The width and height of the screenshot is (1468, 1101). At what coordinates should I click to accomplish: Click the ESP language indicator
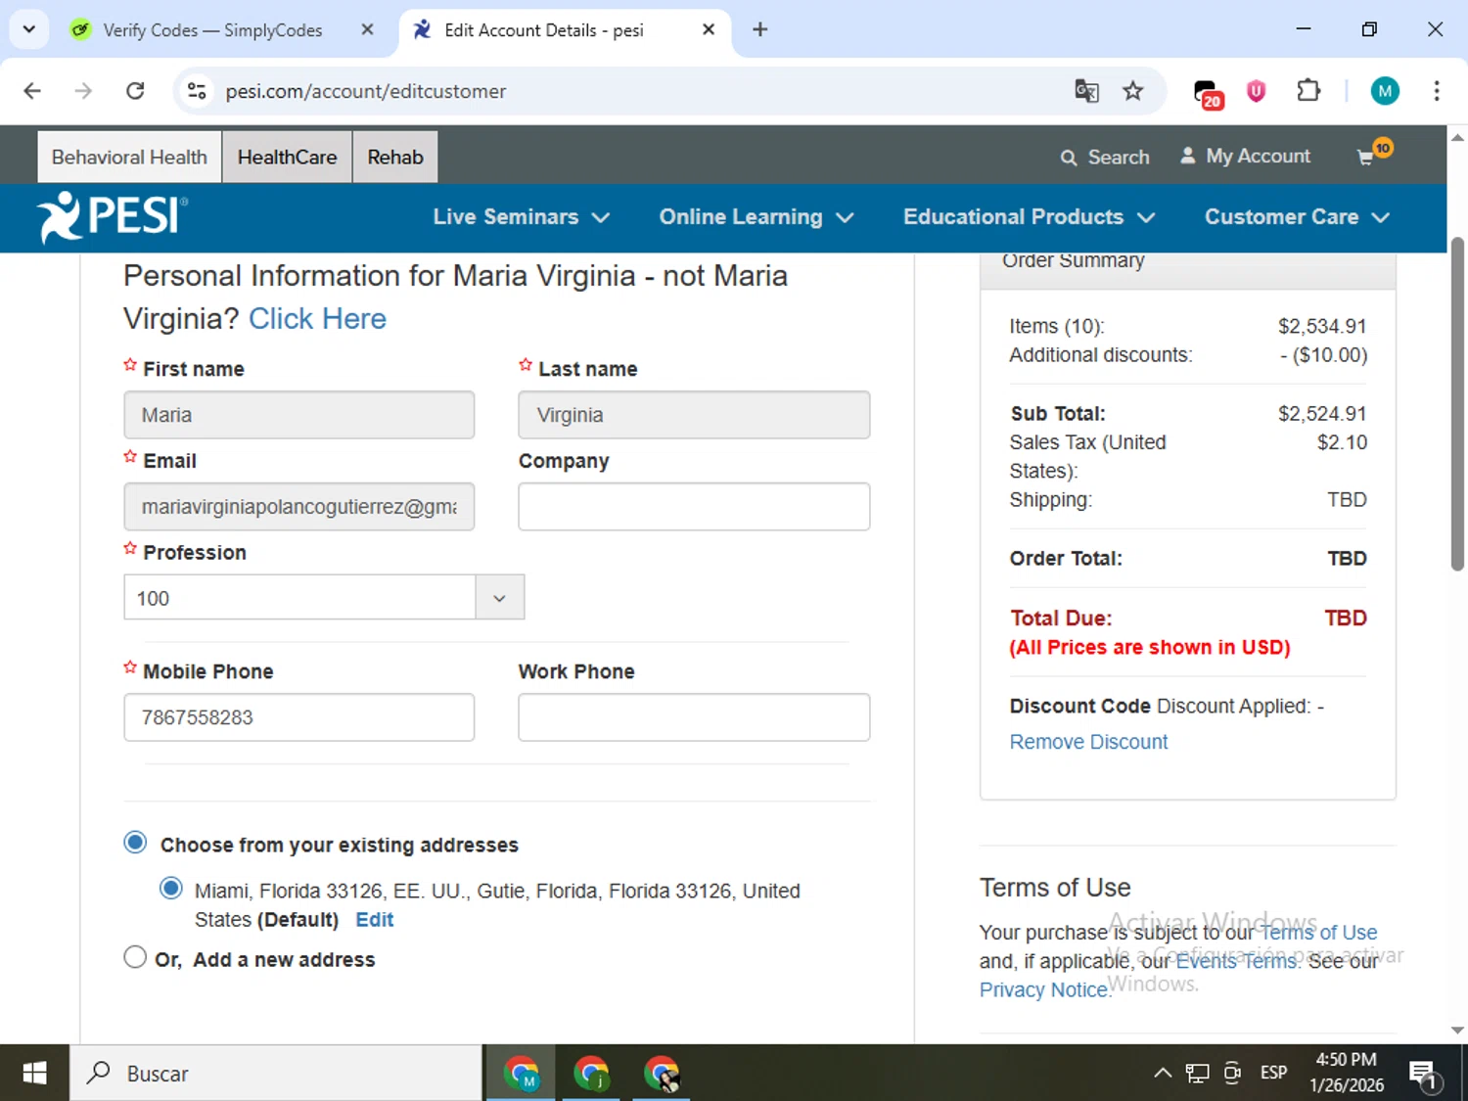tap(1273, 1073)
